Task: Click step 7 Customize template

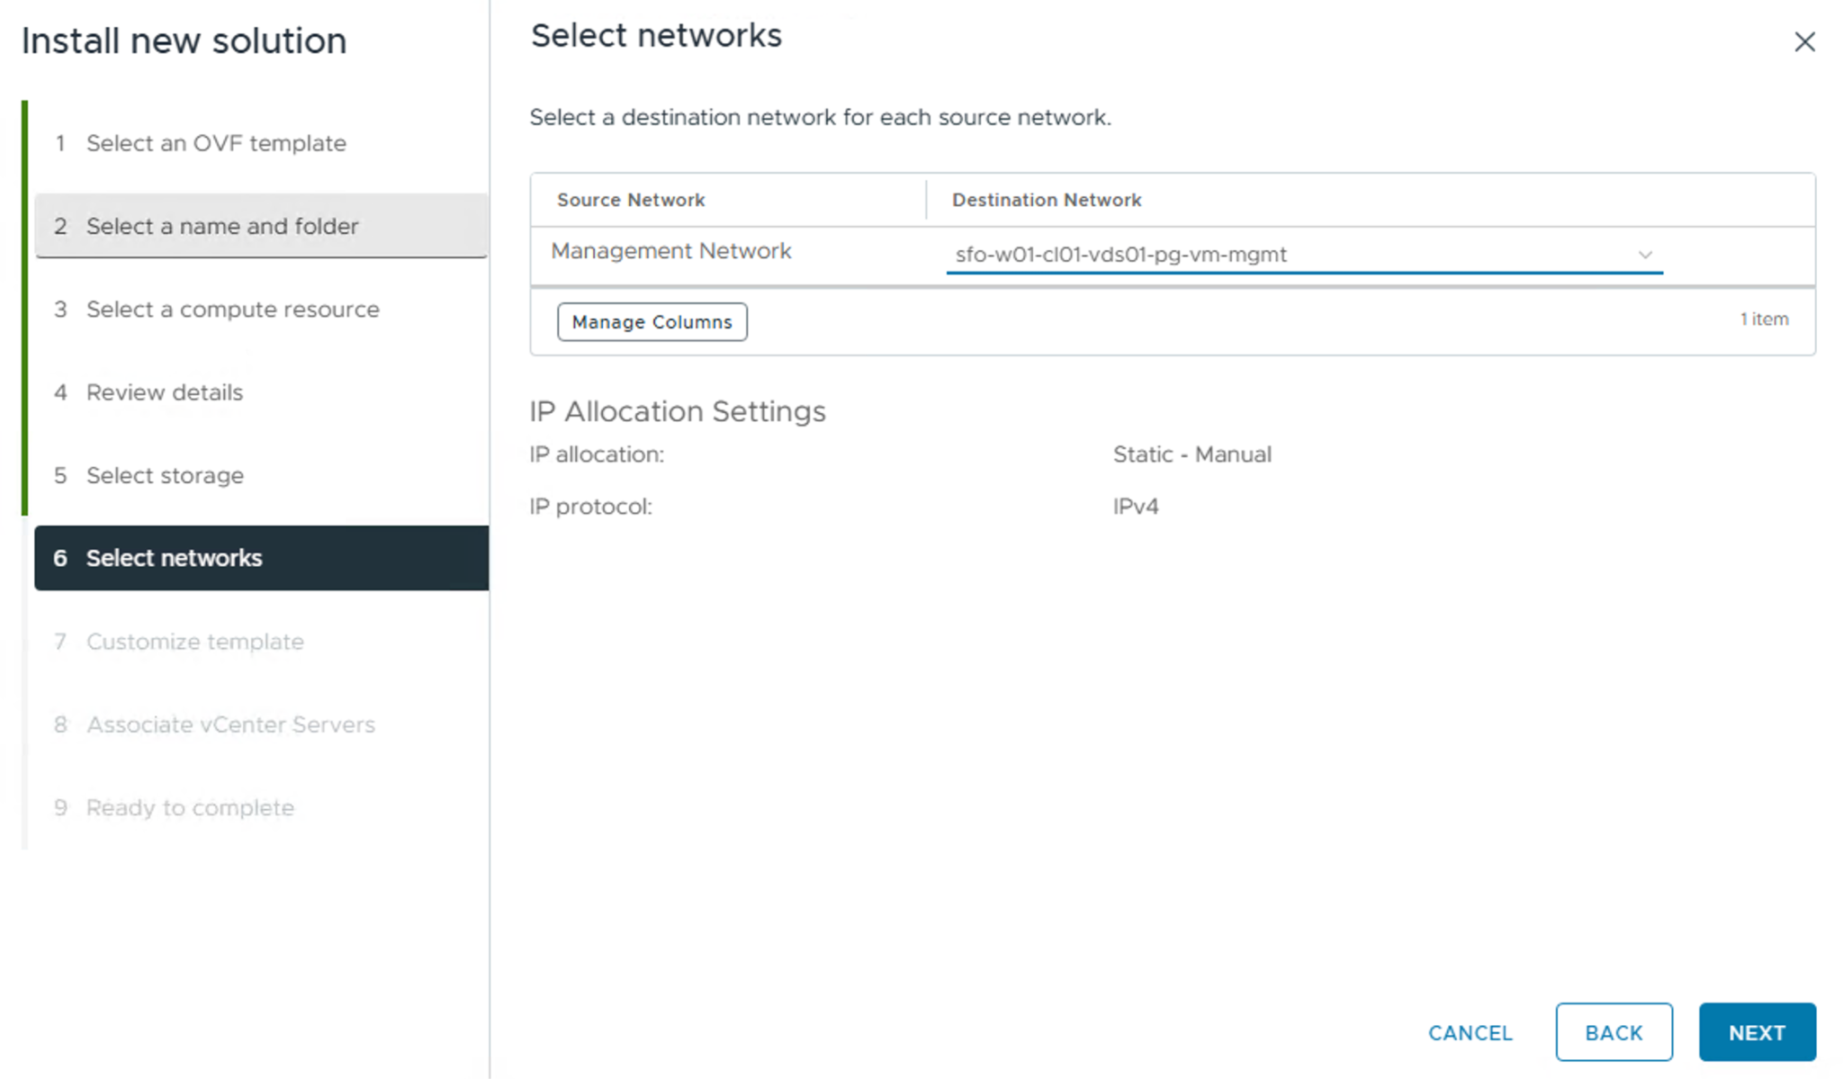Action: coord(194,642)
